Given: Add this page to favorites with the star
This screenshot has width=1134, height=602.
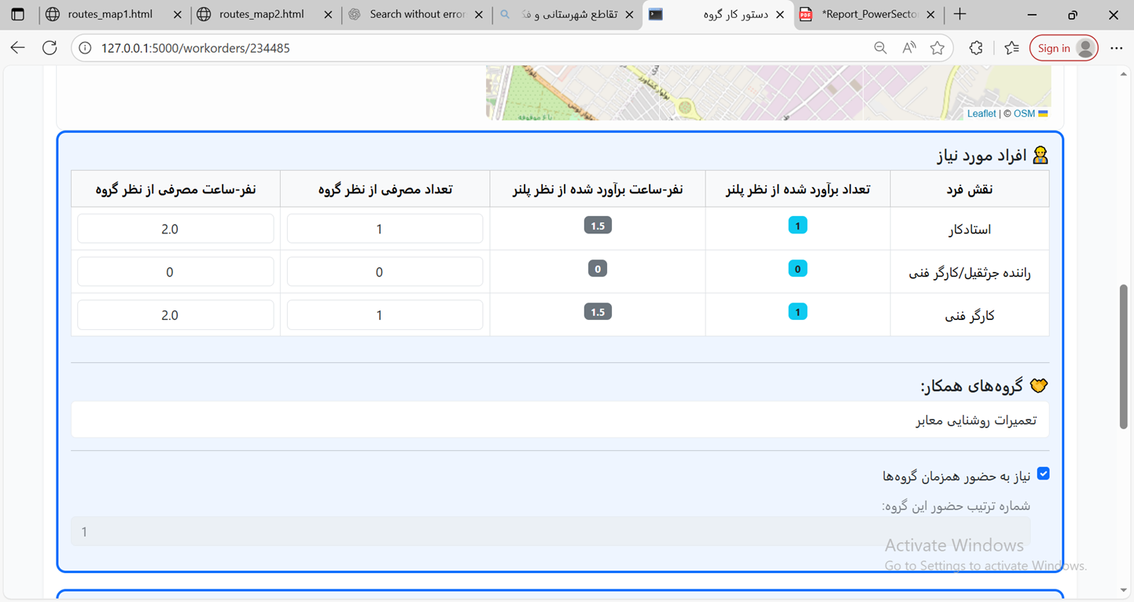Looking at the screenshot, I should (937, 47).
